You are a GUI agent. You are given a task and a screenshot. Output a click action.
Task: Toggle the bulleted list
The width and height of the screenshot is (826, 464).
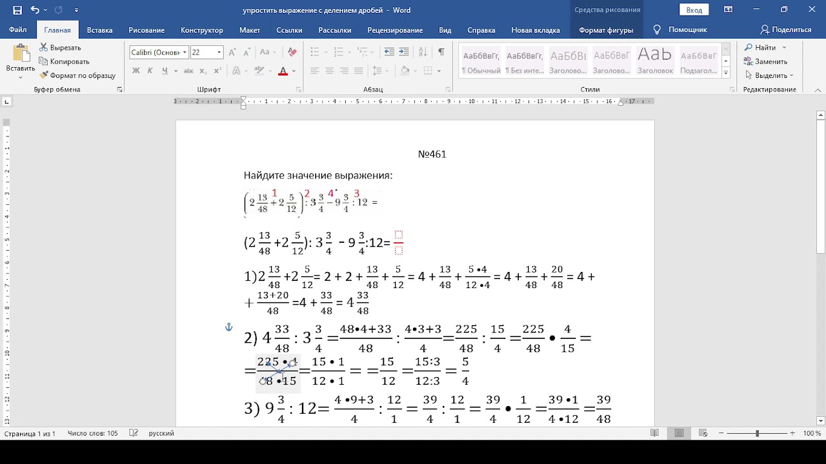[315, 52]
